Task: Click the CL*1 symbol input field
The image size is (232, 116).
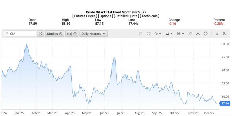Action: click(x=22, y=34)
